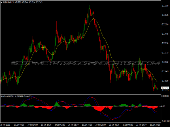Select the 0.71945 price axis label

tap(165, 71)
